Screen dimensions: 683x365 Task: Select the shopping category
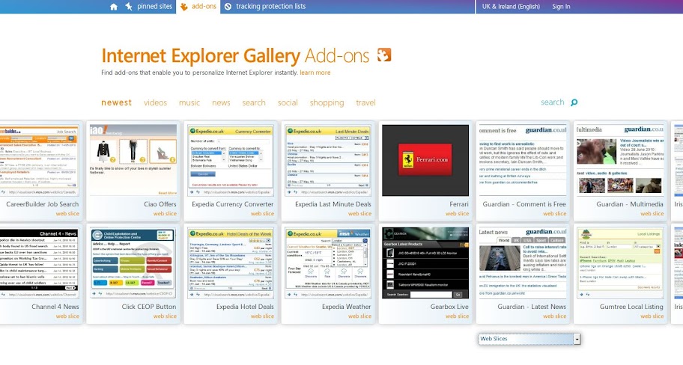coord(327,102)
